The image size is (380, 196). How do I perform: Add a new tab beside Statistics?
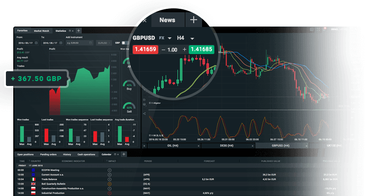(x=78, y=31)
